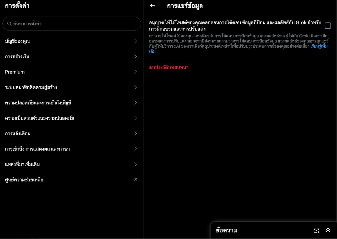The height and width of the screenshot is (239, 337).
Task: Open ความปลอดภัยและการเข้าถึงบัญชี settings
Action: pyautogui.click(x=72, y=103)
